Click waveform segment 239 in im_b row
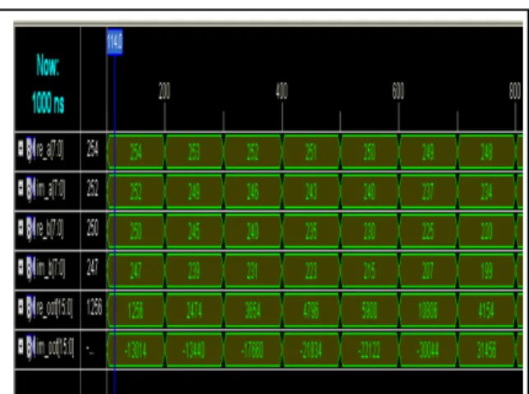 click(x=194, y=271)
